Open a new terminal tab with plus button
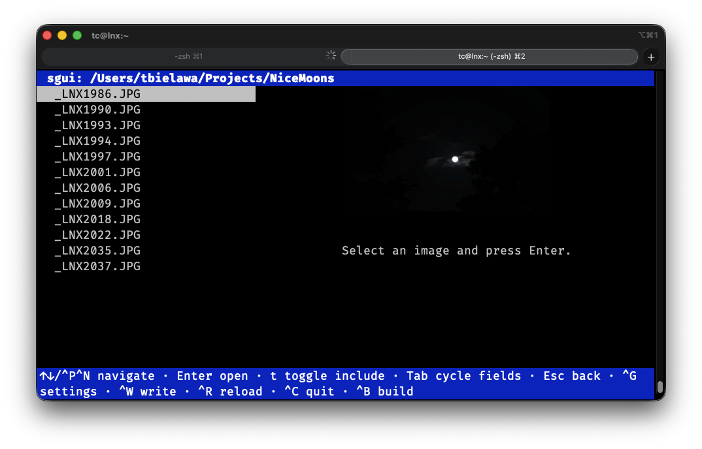This screenshot has width=702, height=449. pos(651,57)
